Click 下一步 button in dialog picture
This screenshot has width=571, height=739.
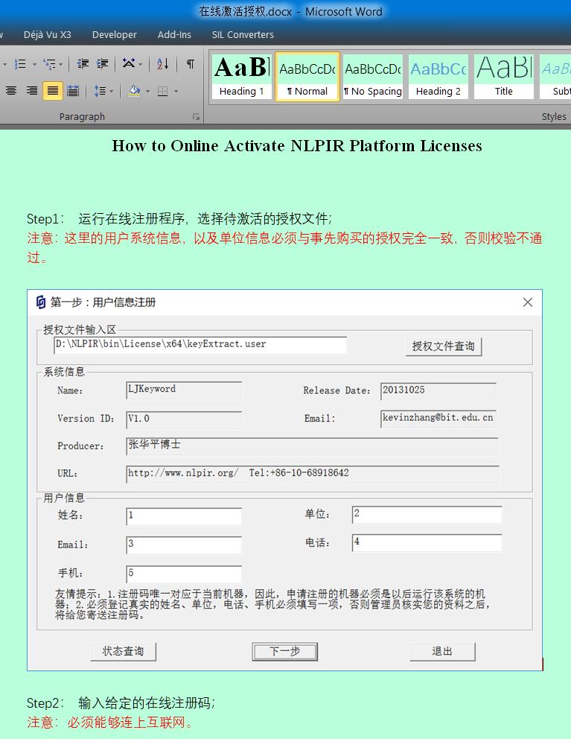(x=284, y=651)
